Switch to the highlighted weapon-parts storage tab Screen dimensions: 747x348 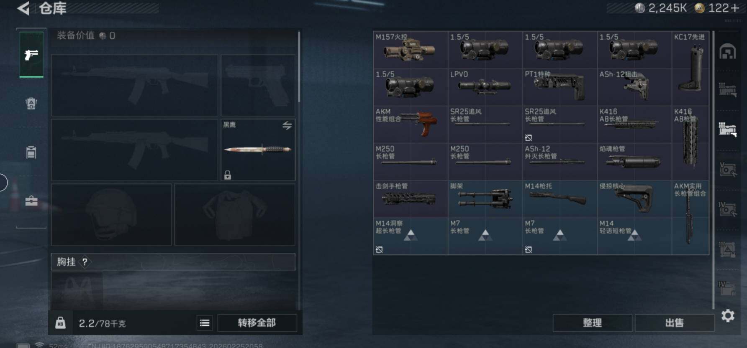tap(728, 130)
